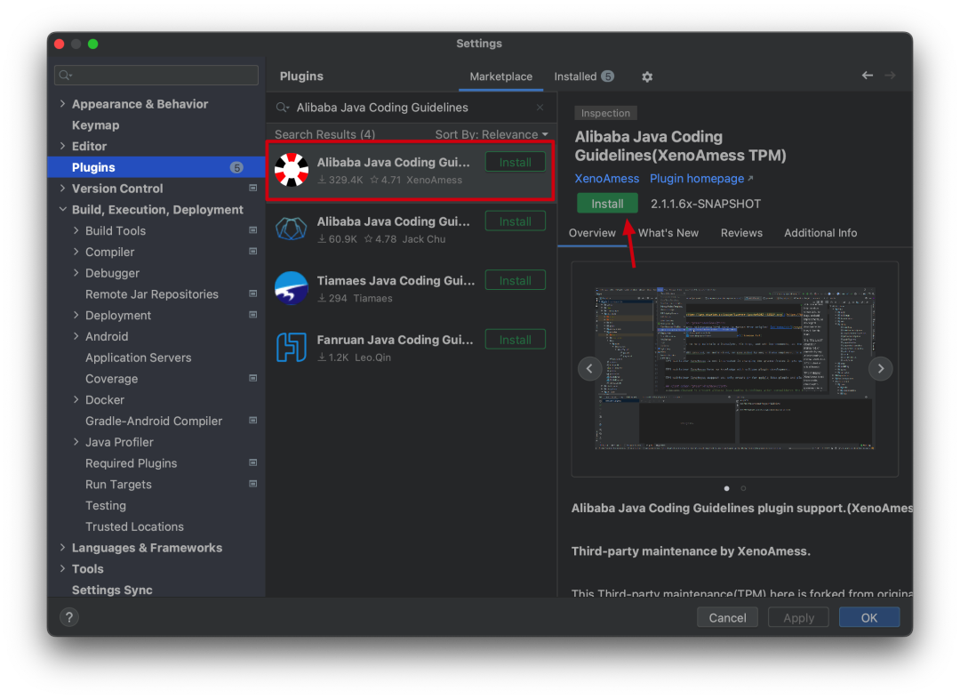The height and width of the screenshot is (699, 960).
Task: Focus the settings sidebar search field
Action: pyautogui.click(x=156, y=76)
